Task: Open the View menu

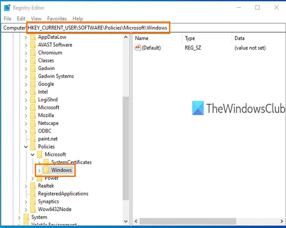Action: 36,18
